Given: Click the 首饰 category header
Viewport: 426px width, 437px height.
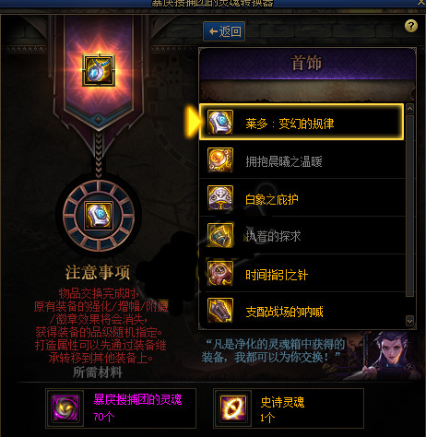Looking at the screenshot, I should 307,64.
